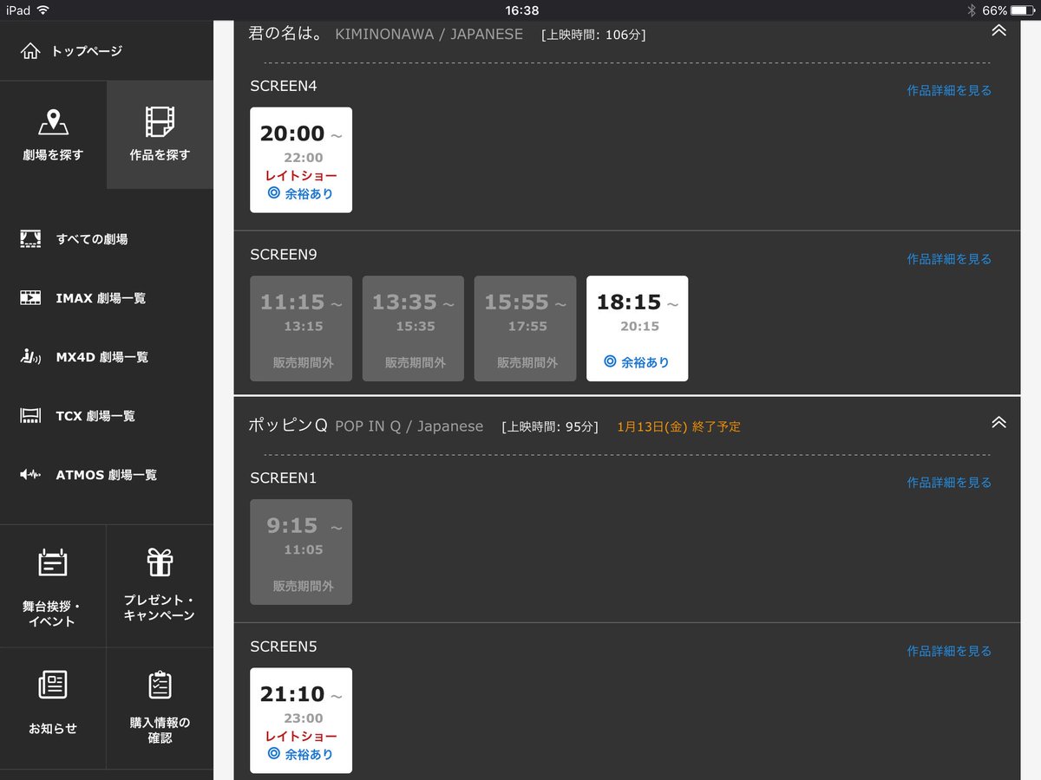
Task: Select トップページ menu label
Action: coord(87,51)
